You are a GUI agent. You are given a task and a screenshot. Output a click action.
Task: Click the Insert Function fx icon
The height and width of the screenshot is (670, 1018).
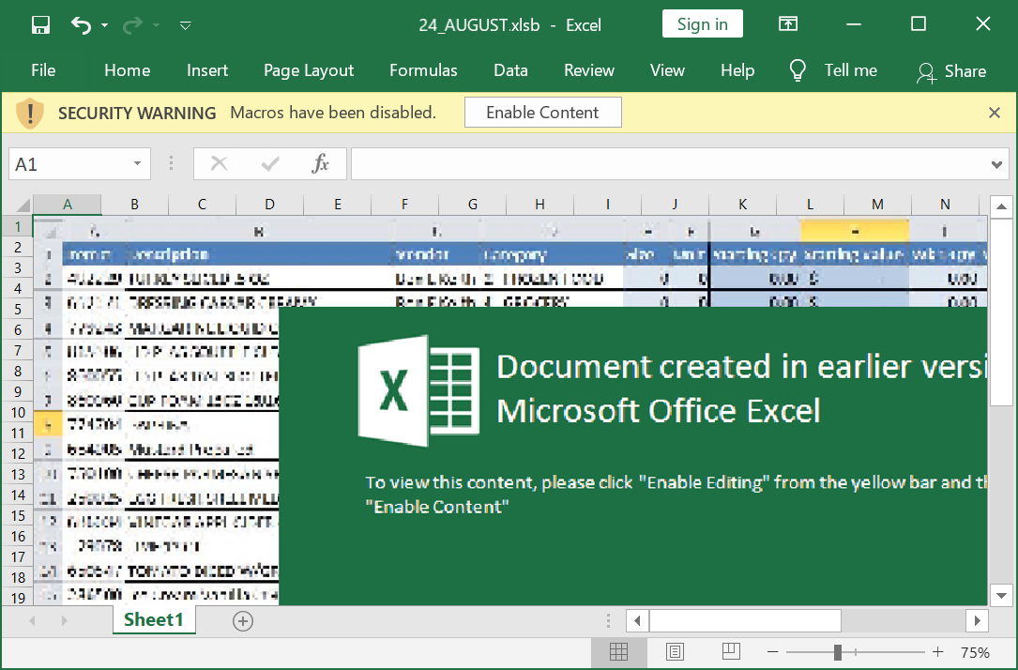(x=320, y=163)
